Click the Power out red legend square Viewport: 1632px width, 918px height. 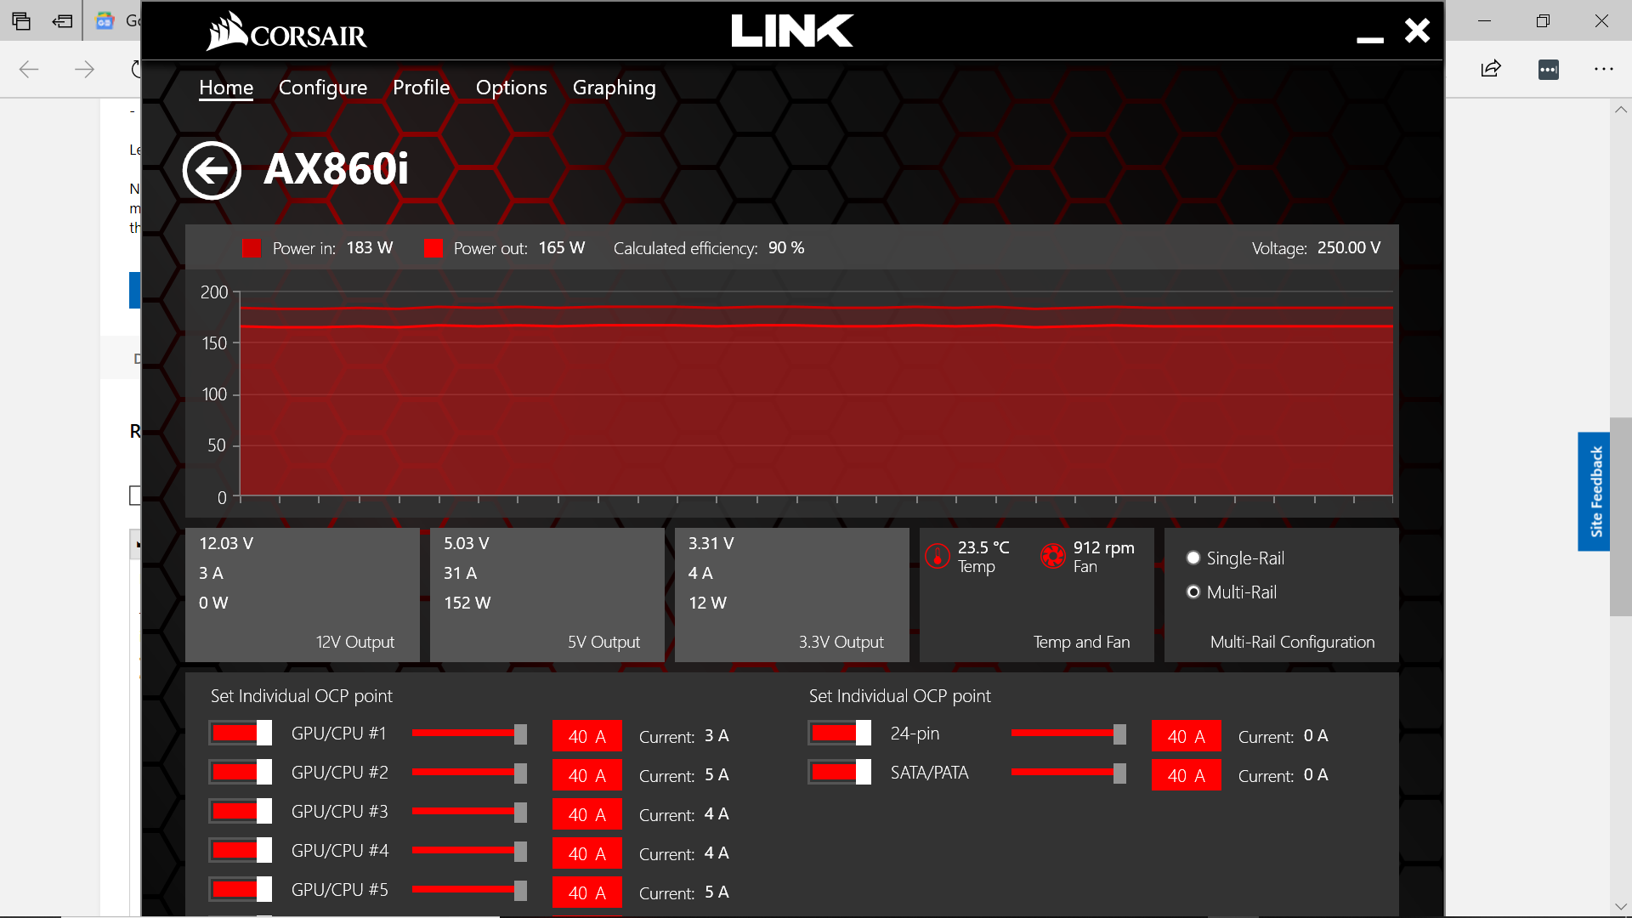[433, 248]
